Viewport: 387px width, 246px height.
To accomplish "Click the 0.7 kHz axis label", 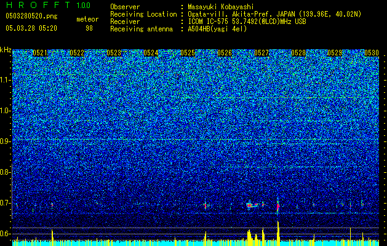I will point(5,203).
